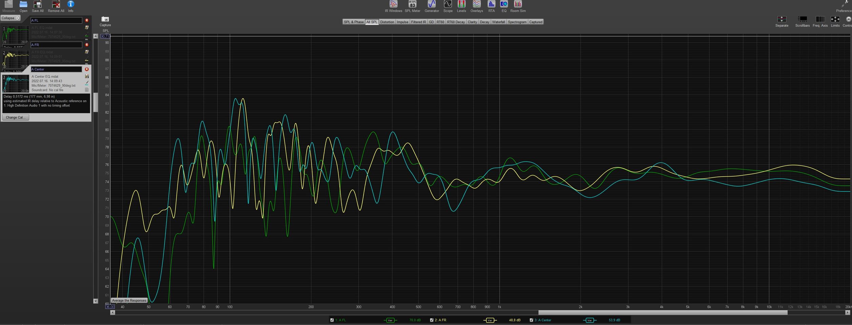This screenshot has width=852, height=325.
Task: Select measurement 1 A FL thumbnail
Action: (x=16, y=35)
